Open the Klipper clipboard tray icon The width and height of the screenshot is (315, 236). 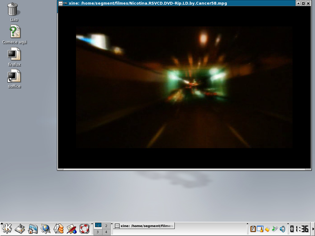pyautogui.click(x=253, y=229)
